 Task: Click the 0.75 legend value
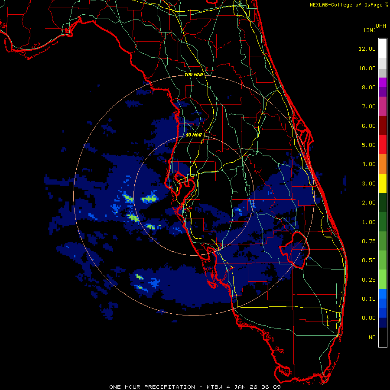point(369,241)
